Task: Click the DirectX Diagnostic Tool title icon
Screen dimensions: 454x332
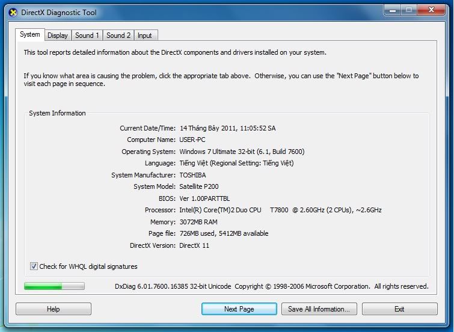Action: click(x=13, y=13)
